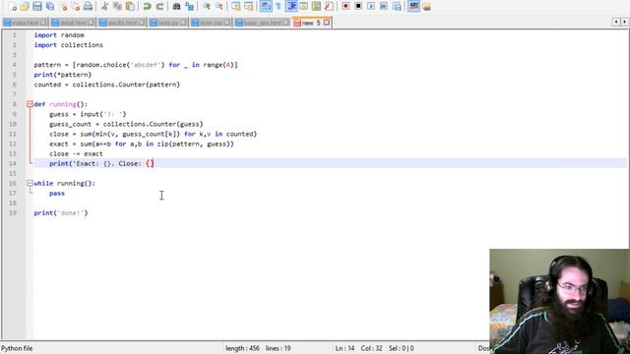Click 'counted = collections.Counter(pattern)' line
Image resolution: width=630 pixels, height=354 pixels.
107,85
